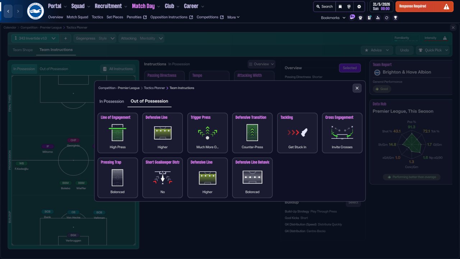
Task: Open the Squad menu
Action: point(78,6)
